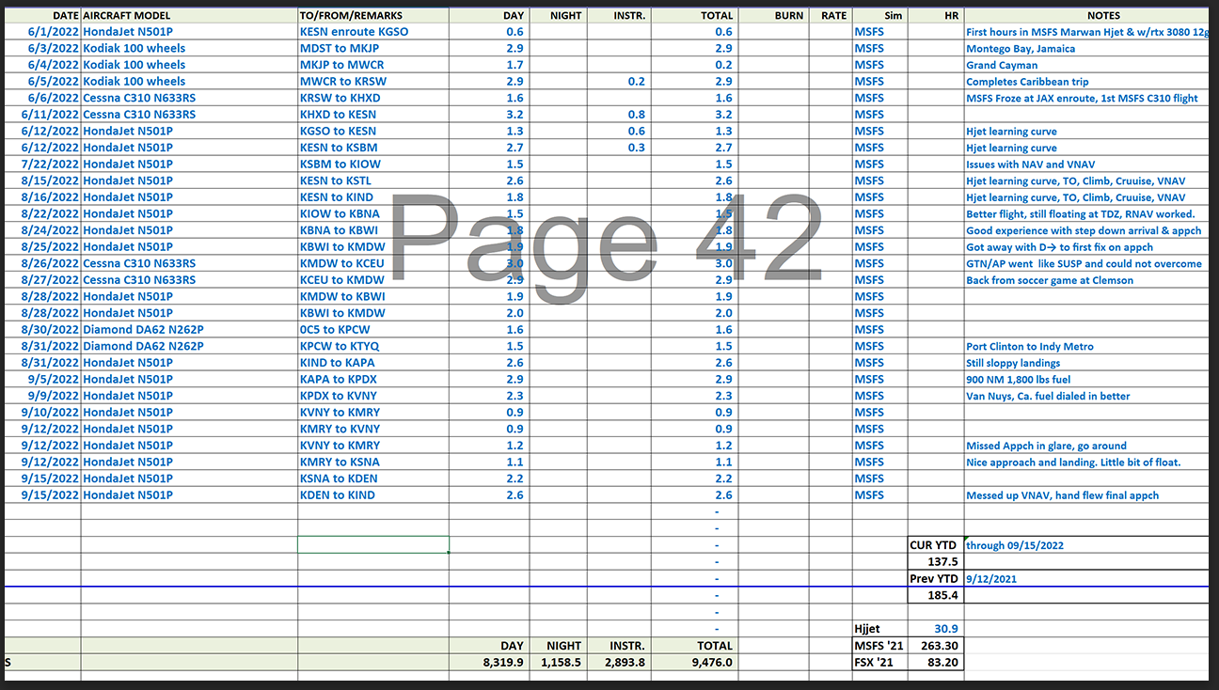Select the 'KIND to KAPA' cell
The image size is (1219, 690).
click(373, 363)
